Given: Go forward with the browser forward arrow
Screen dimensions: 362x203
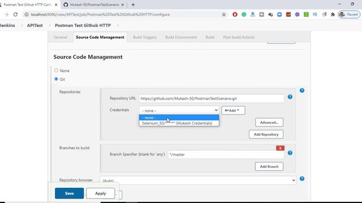Looking at the screenshot, I should pos(6,15).
